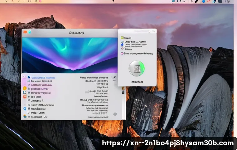Select the blue filled radio button in the popup
237x150 pixels.
(x=122, y=45)
